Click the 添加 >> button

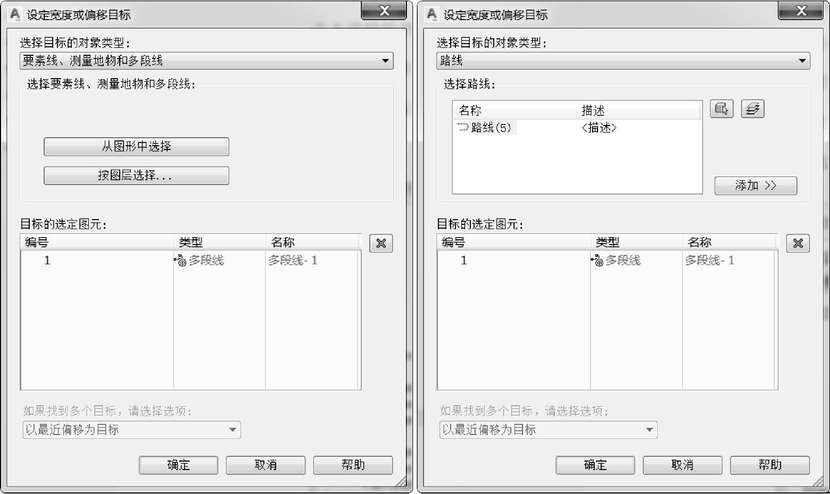tap(756, 186)
